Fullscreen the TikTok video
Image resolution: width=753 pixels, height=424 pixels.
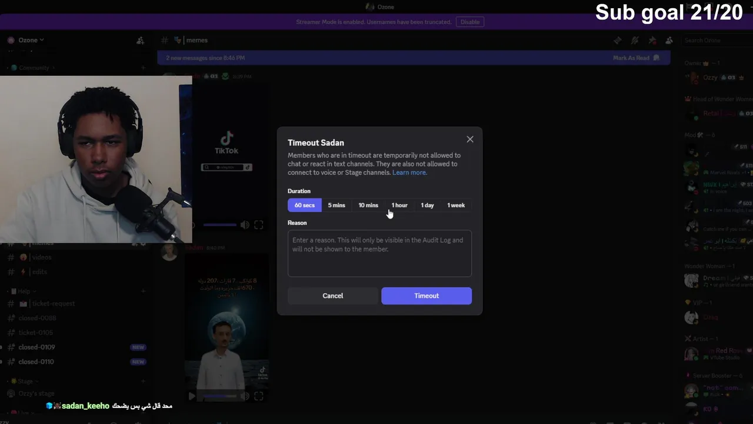click(x=258, y=225)
